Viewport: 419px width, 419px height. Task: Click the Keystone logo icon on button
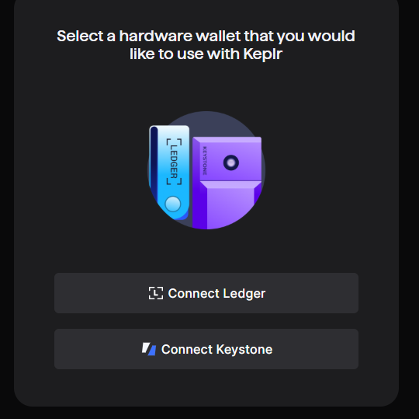click(149, 349)
